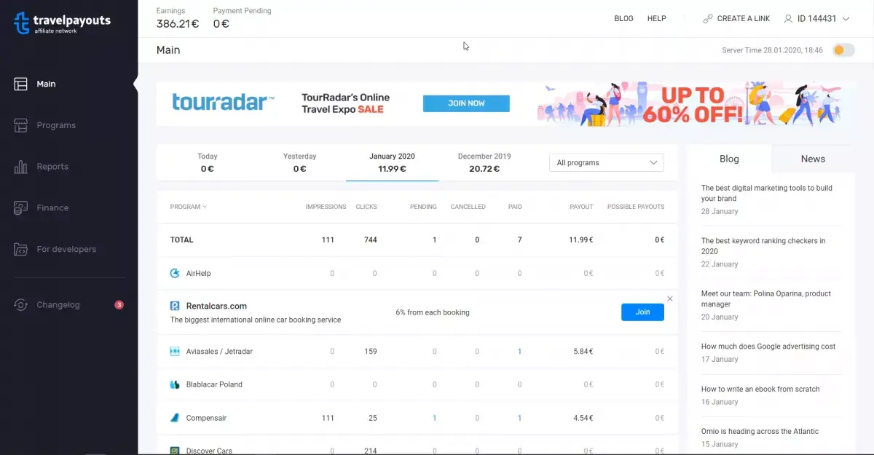Click the user profile icon
Viewport: 874px width, 455px height.
(787, 19)
